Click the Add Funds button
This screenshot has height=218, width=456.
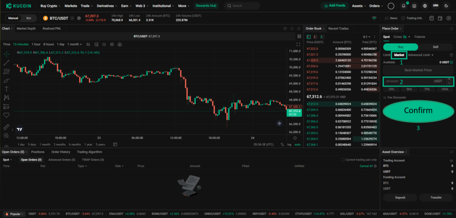pyautogui.click(x=334, y=6)
